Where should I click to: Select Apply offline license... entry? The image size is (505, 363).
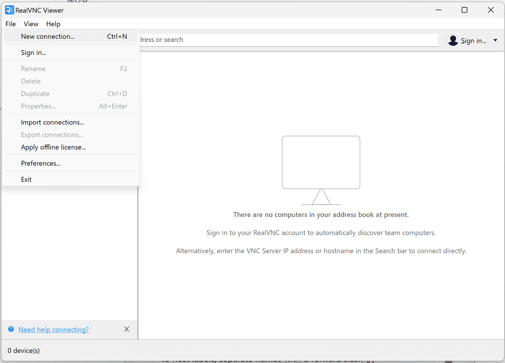[x=71, y=147]
